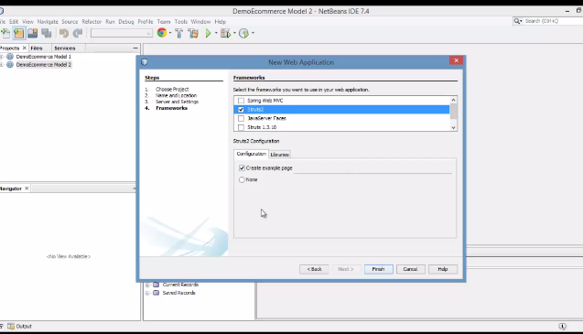
Task: Expand the Current Records node
Action: 147,285
